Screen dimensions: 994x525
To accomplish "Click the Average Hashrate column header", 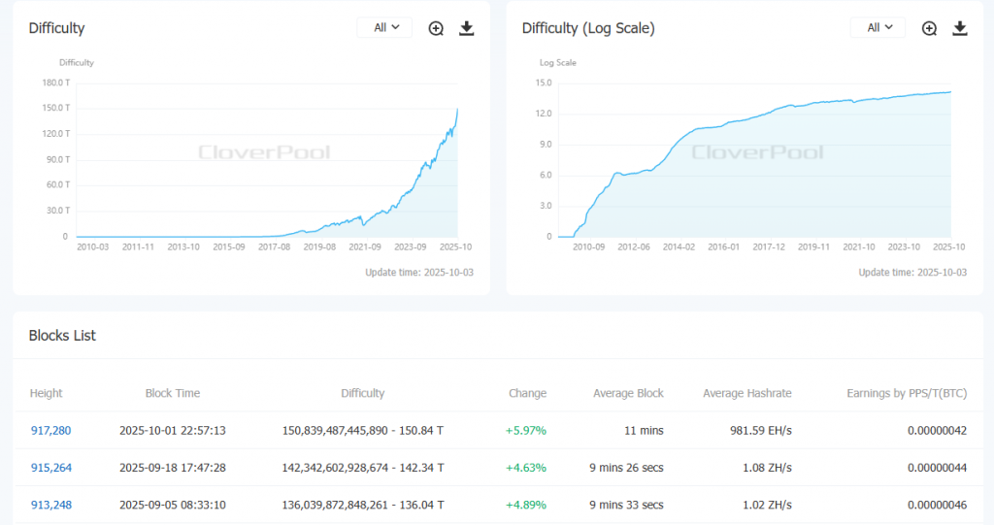I will pos(746,393).
